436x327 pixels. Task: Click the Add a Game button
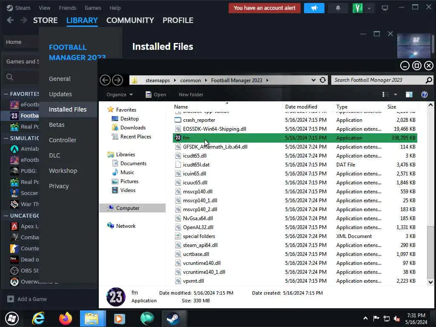(27, 299)
